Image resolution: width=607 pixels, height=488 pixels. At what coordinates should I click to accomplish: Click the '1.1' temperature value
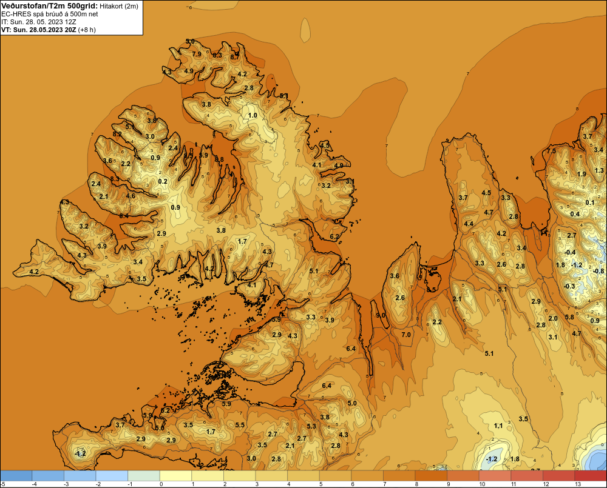[498, 426]
